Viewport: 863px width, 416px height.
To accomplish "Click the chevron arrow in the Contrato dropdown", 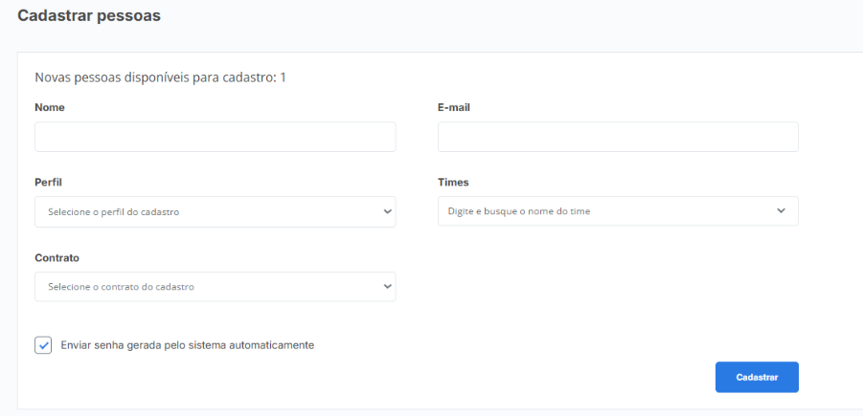I will pos(388,286).
